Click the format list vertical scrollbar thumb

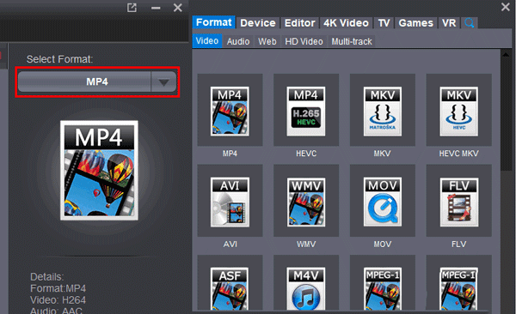coord(506,115)
